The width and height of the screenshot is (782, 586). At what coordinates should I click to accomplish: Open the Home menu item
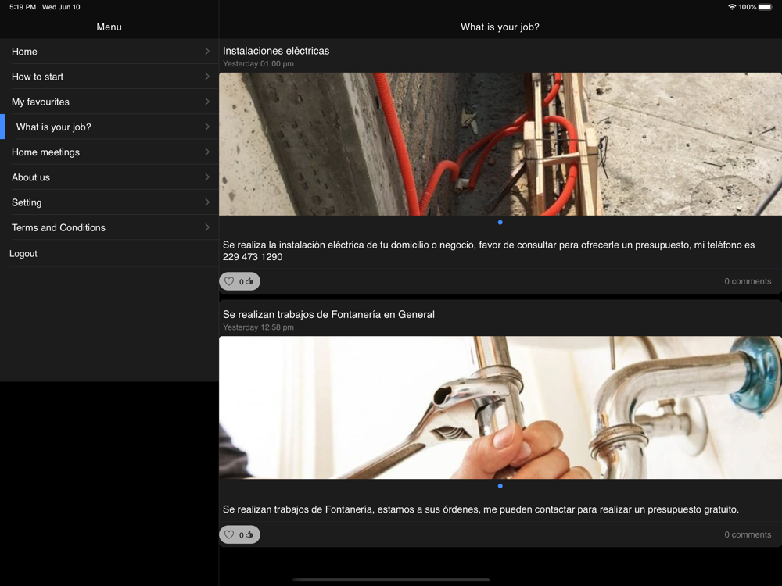[109, 52]
